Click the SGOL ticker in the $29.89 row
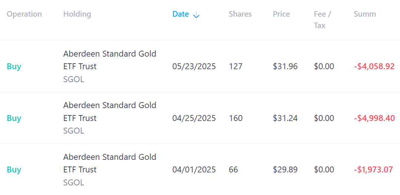The height and width of the screenshot is (195, 400). point(74,182)
